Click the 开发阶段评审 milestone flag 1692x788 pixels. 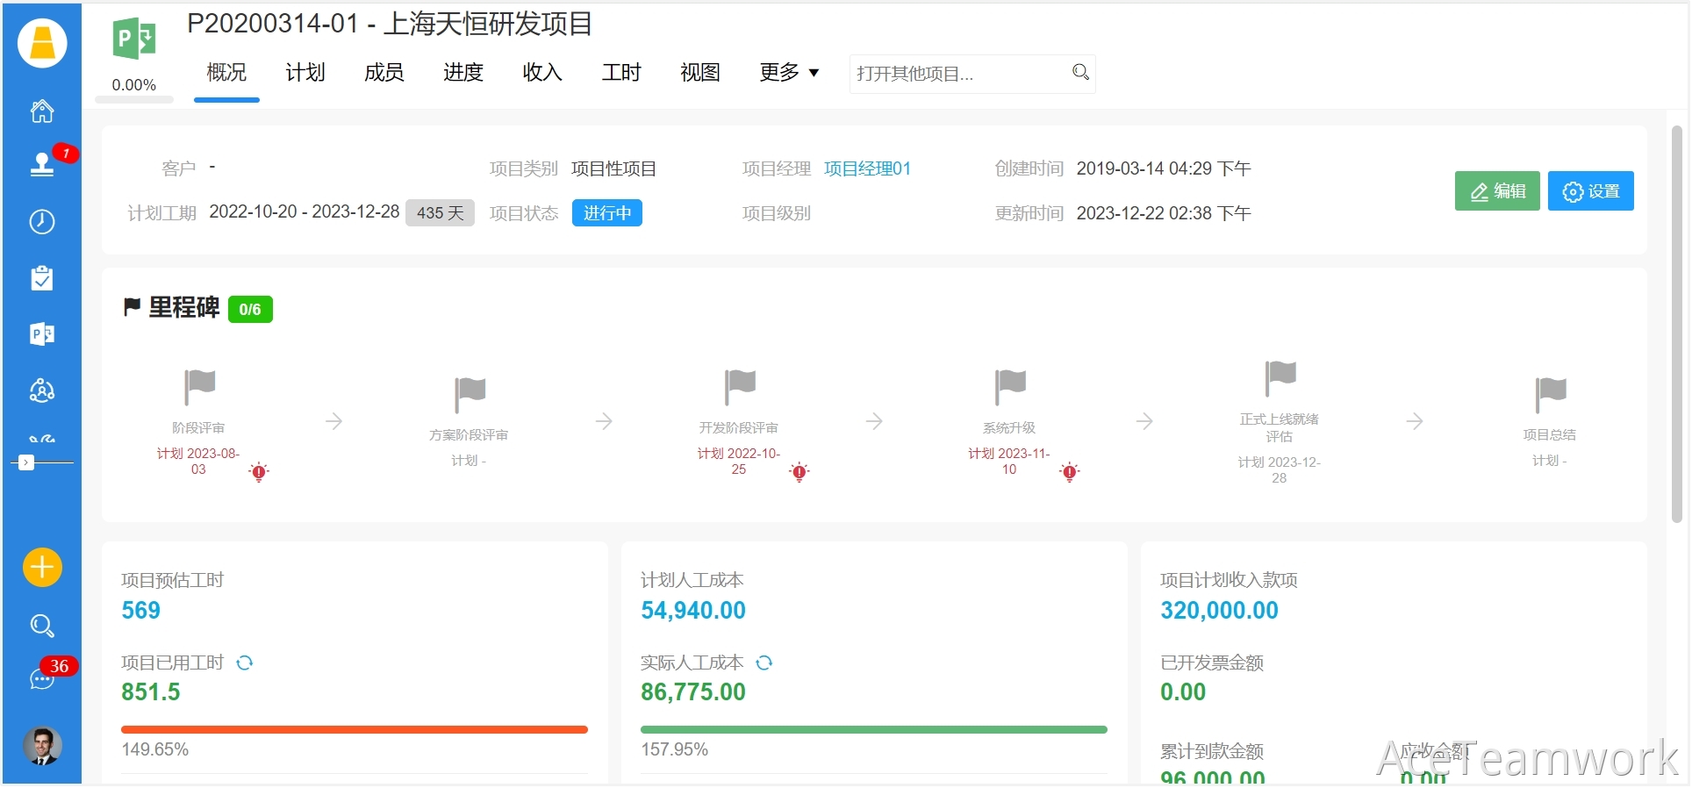[740, 386]
